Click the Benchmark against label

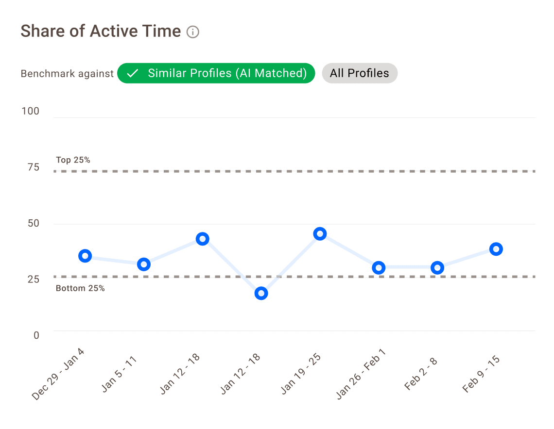[67, 74]
